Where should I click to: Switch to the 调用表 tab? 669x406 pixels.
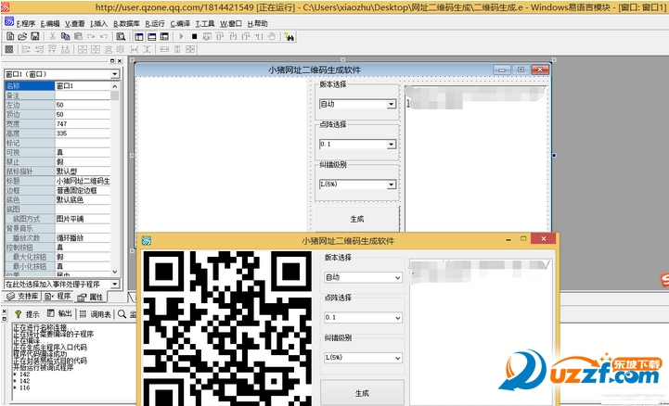pos(96,314)
